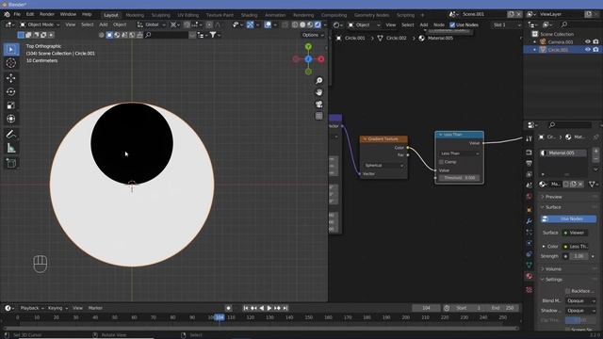The image size is (603, 339).
Task: Open the Window menu
Action: click(68, 14)
